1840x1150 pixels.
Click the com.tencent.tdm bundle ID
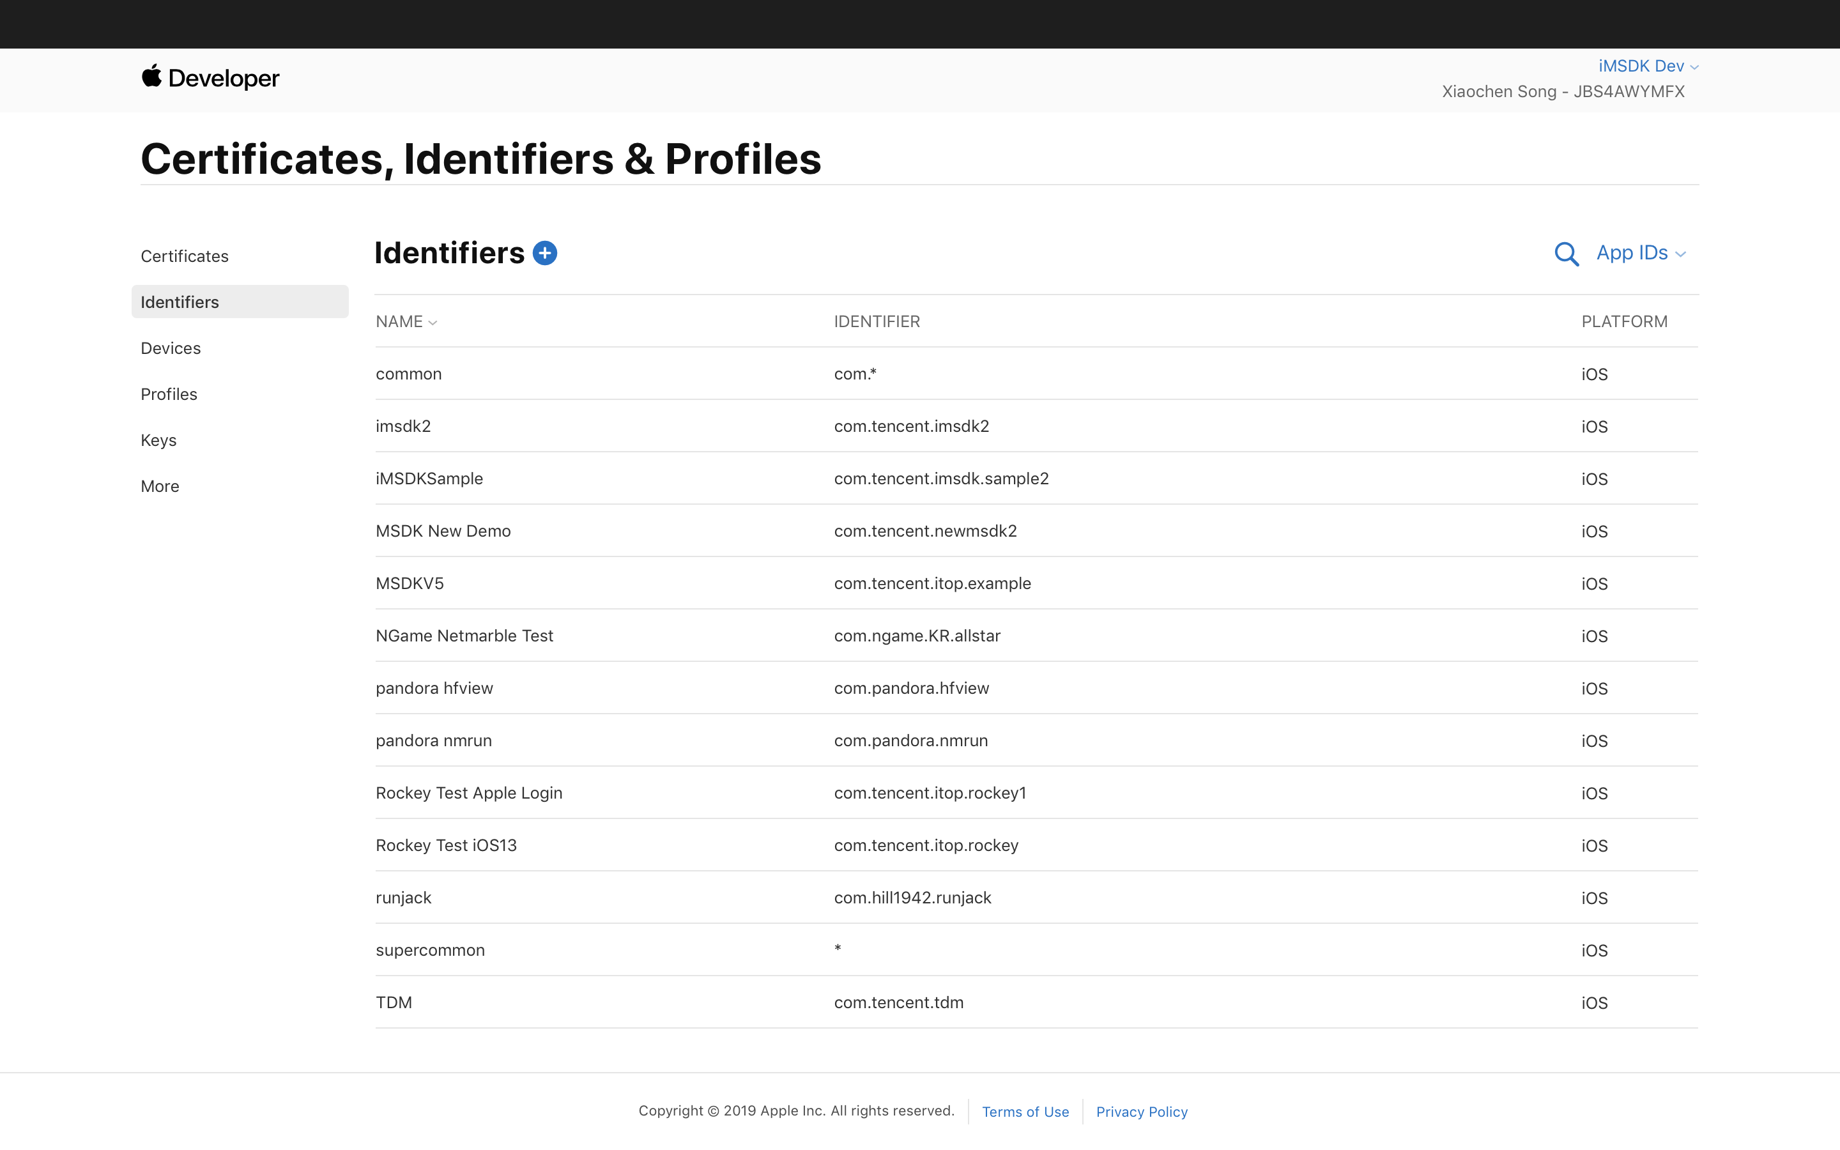[899, 1002]
